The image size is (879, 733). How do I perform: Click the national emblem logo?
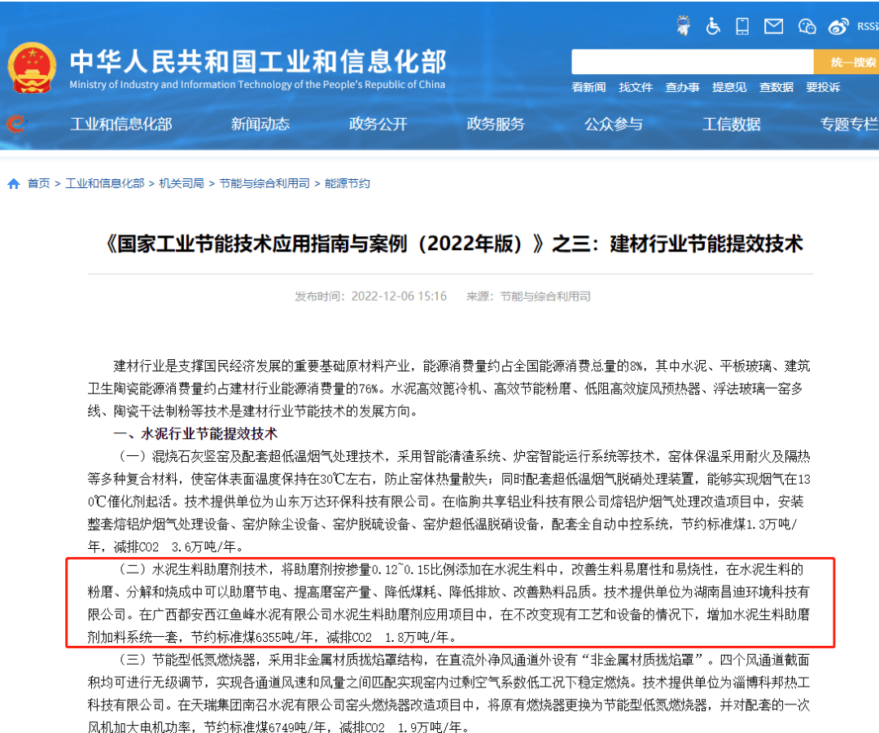point(33,68)
